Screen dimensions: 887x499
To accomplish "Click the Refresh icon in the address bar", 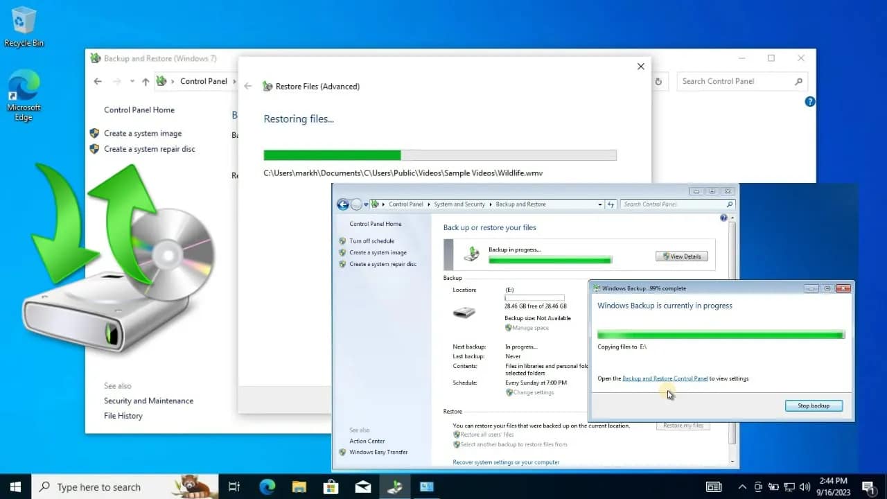I will [x=657, y=81].
